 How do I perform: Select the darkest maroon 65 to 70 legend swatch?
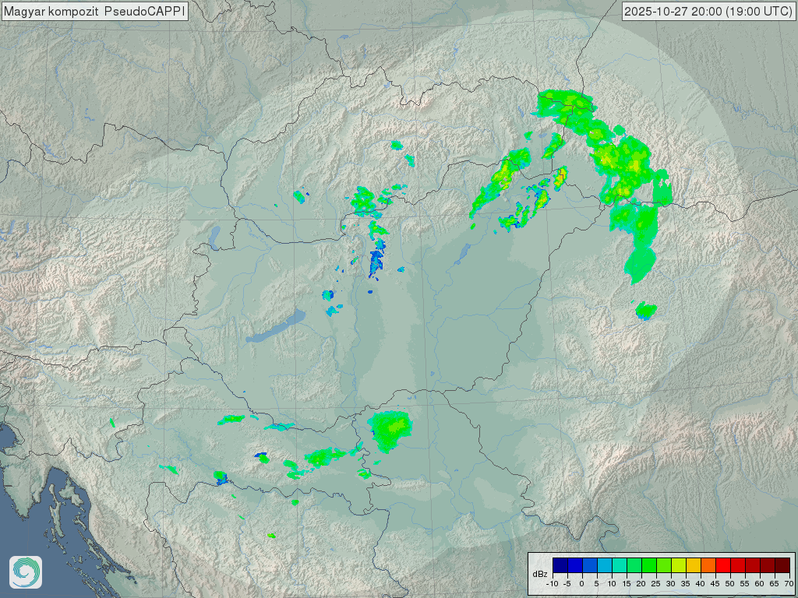coord(782,565)
